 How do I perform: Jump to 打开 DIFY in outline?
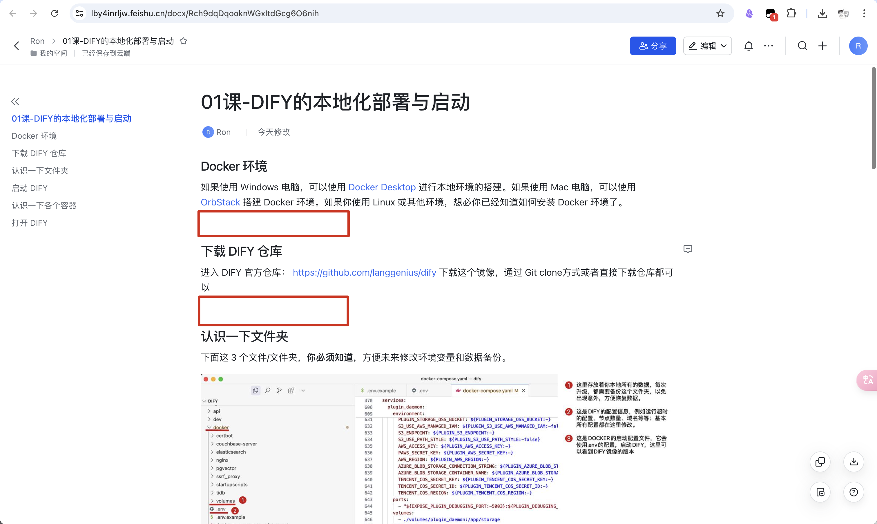coord(30,223)
